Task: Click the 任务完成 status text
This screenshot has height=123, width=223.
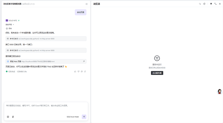Action: pyautogui.click(x=12, y=72)
